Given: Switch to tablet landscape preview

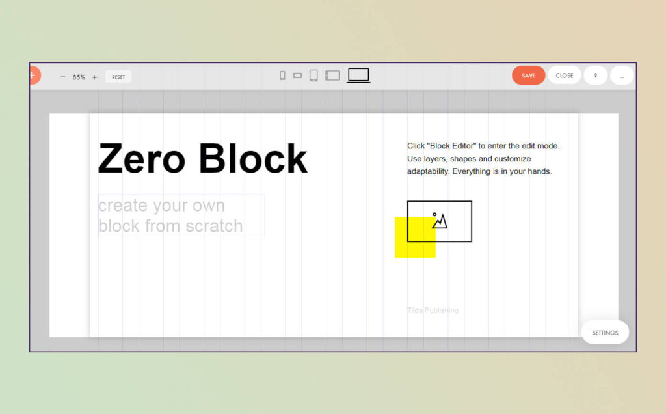Looking at the screenshot, I should tap(332, 76).
